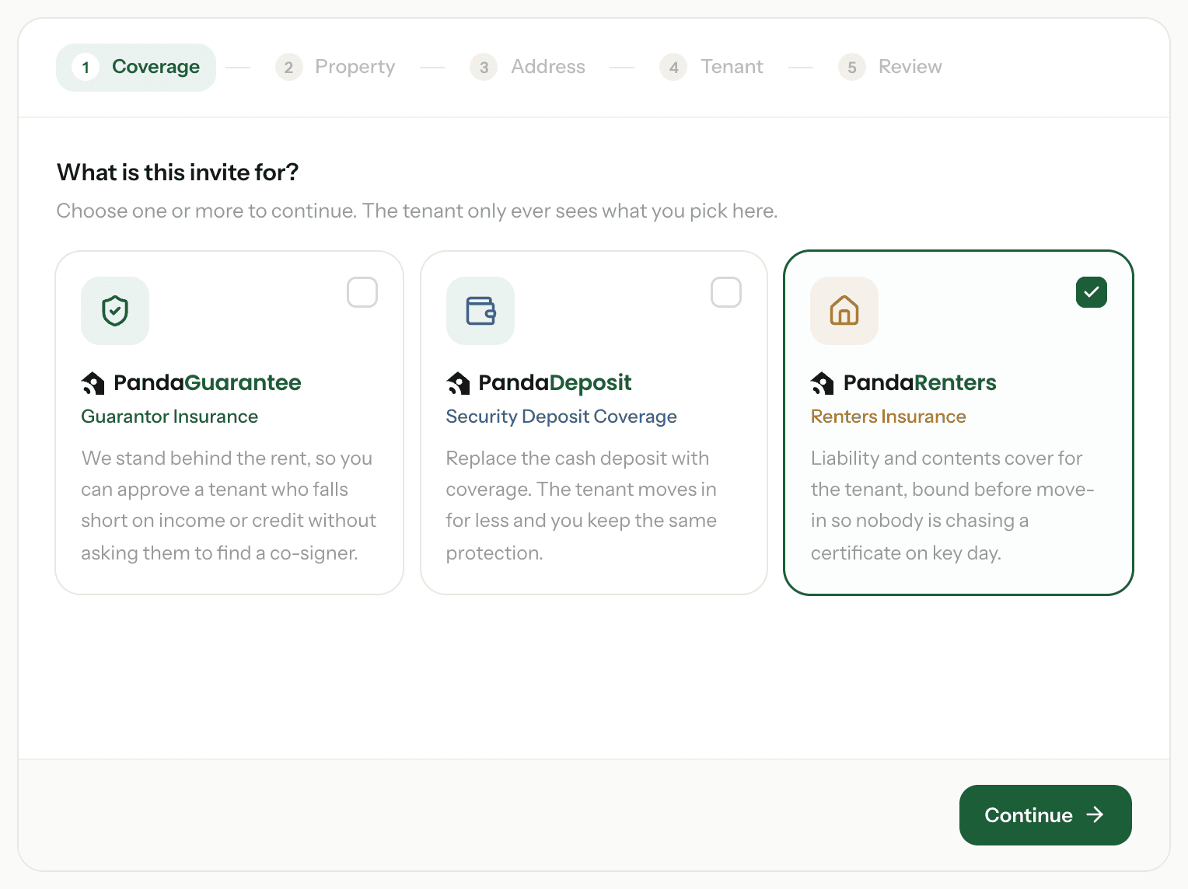Click the wallet icon on PandaDeposit card
Screen dimensions: 1188x889
[x=480, y=311]
